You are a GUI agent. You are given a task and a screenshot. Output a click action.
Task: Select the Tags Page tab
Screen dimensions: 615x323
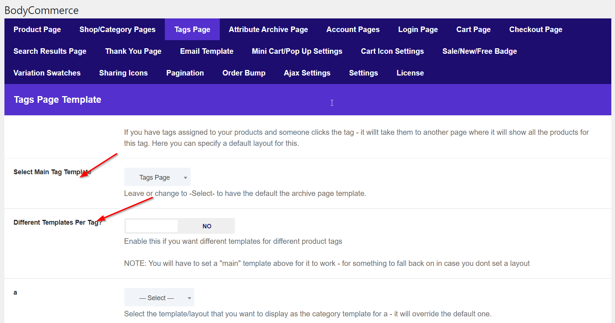pyautogui.click(x=192, y=29)
